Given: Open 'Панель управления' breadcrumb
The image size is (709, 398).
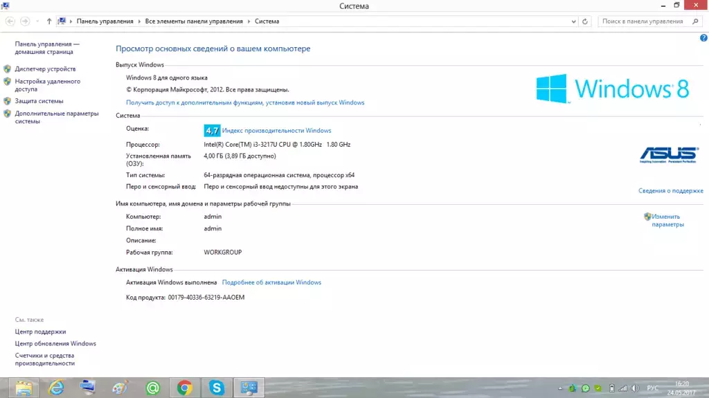Looking at the screenshot, I should pos(105,21).
